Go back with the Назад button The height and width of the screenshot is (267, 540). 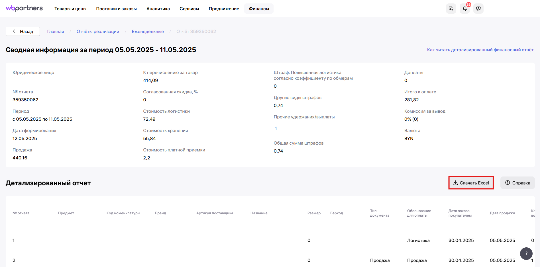point(23,31)
